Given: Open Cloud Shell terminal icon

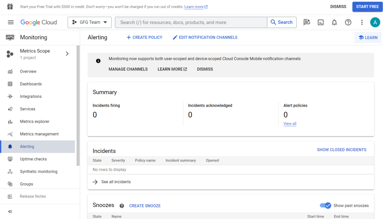Looking at the screenshot, I should click(320, 22).
